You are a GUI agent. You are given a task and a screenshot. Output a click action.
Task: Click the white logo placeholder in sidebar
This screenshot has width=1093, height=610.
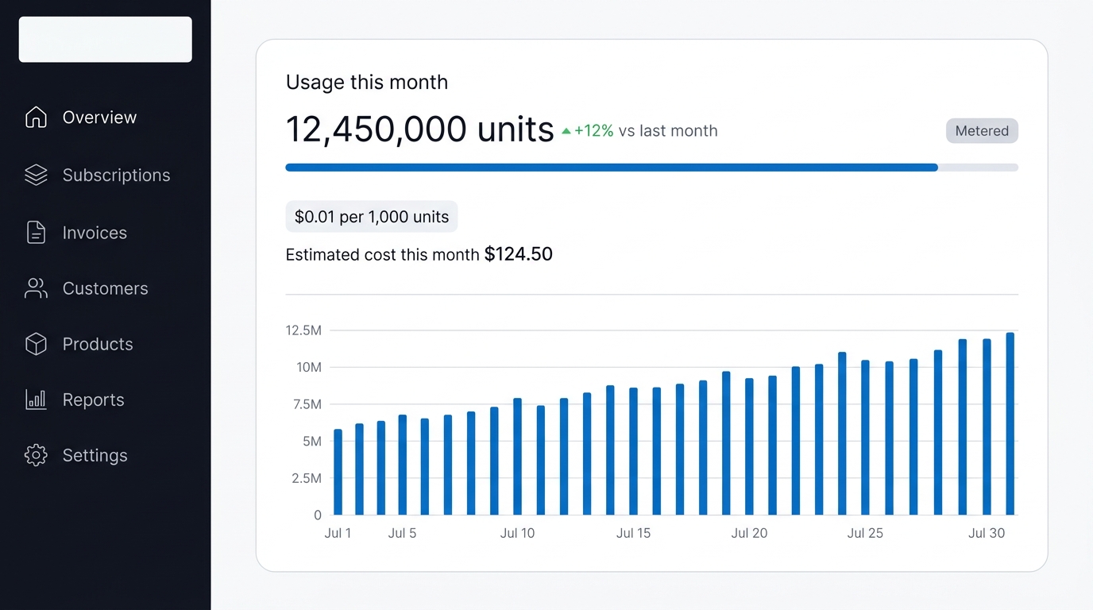pos(106,39)
